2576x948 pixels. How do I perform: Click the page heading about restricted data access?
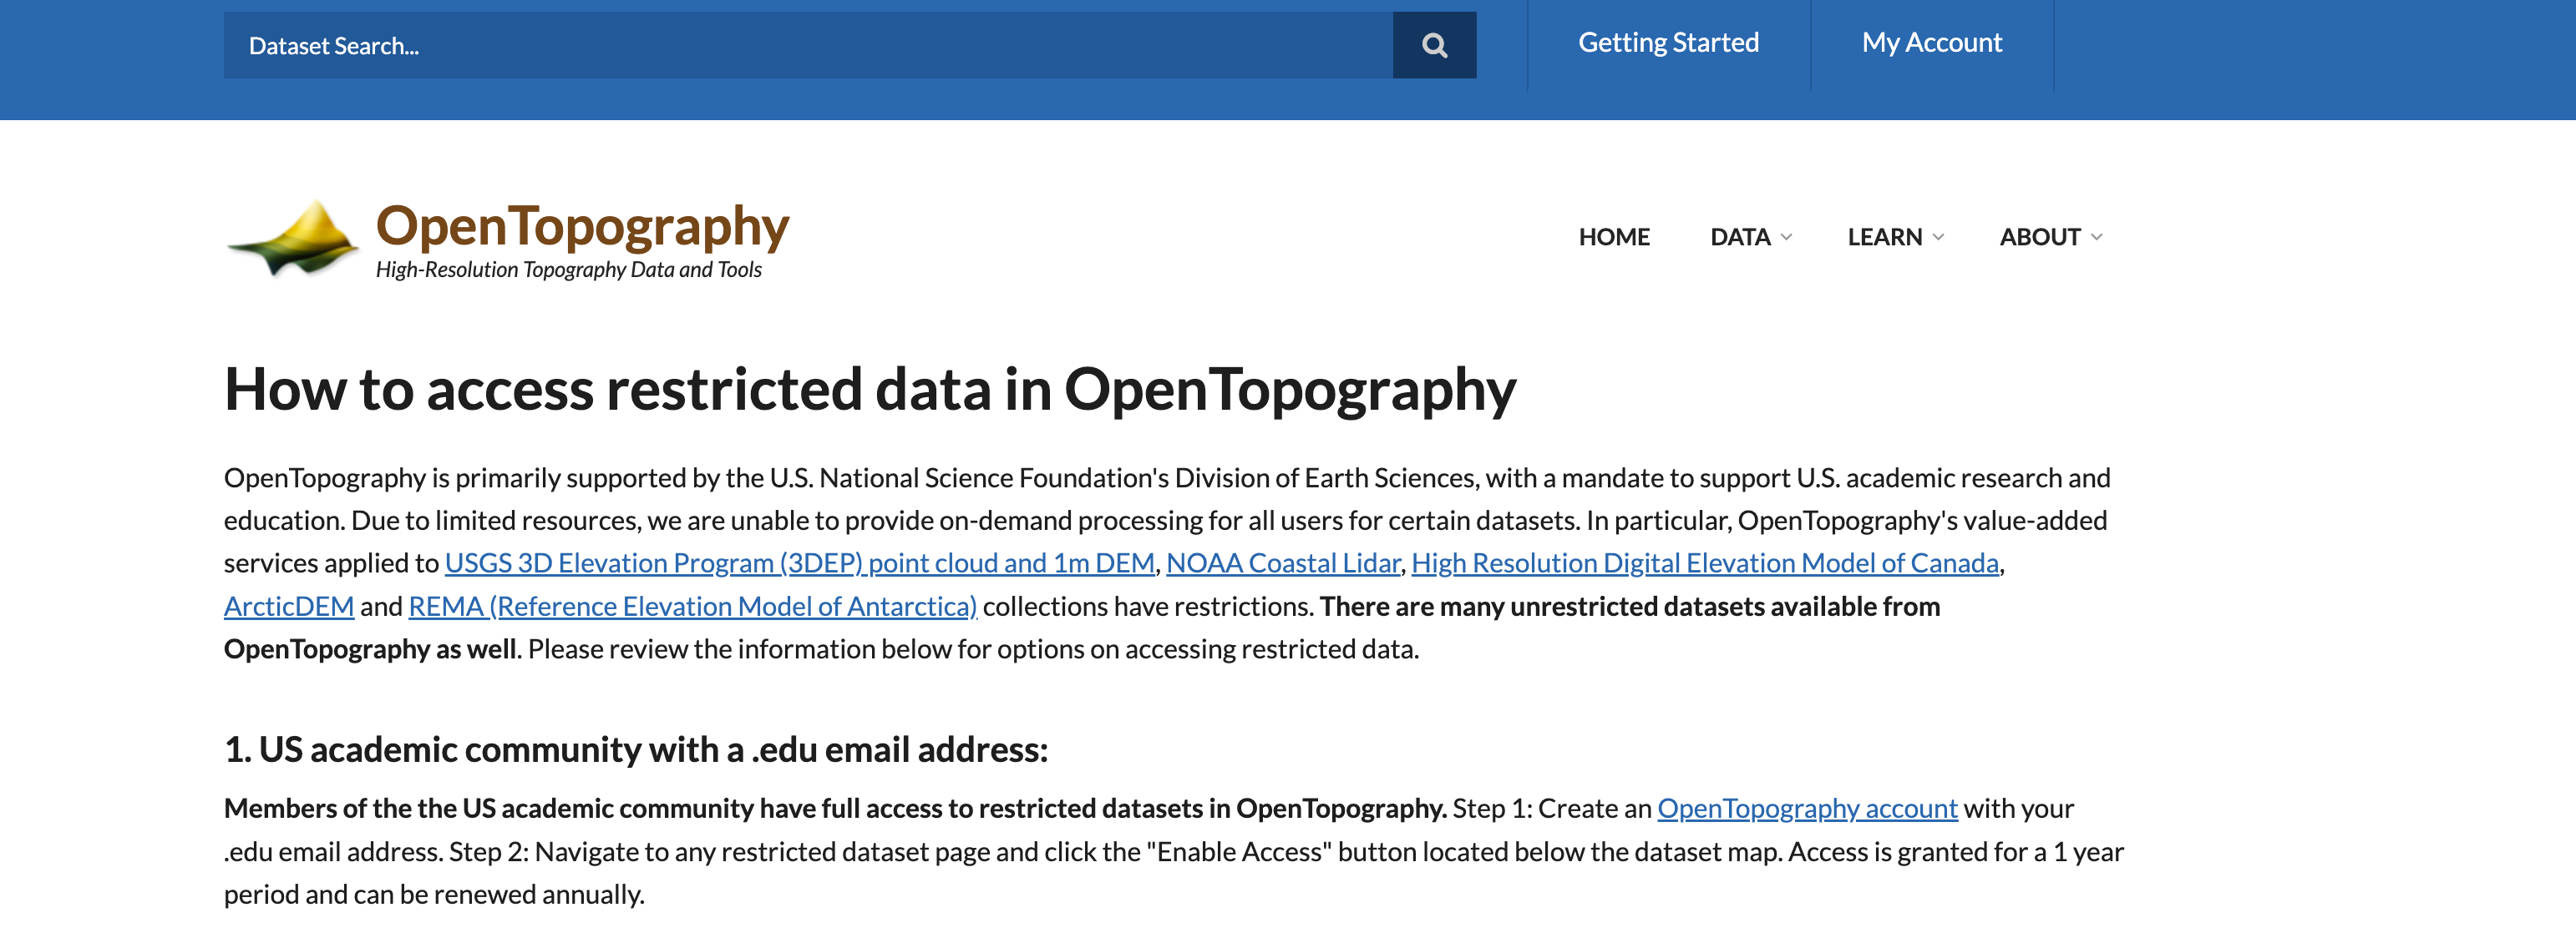[869, 389]
